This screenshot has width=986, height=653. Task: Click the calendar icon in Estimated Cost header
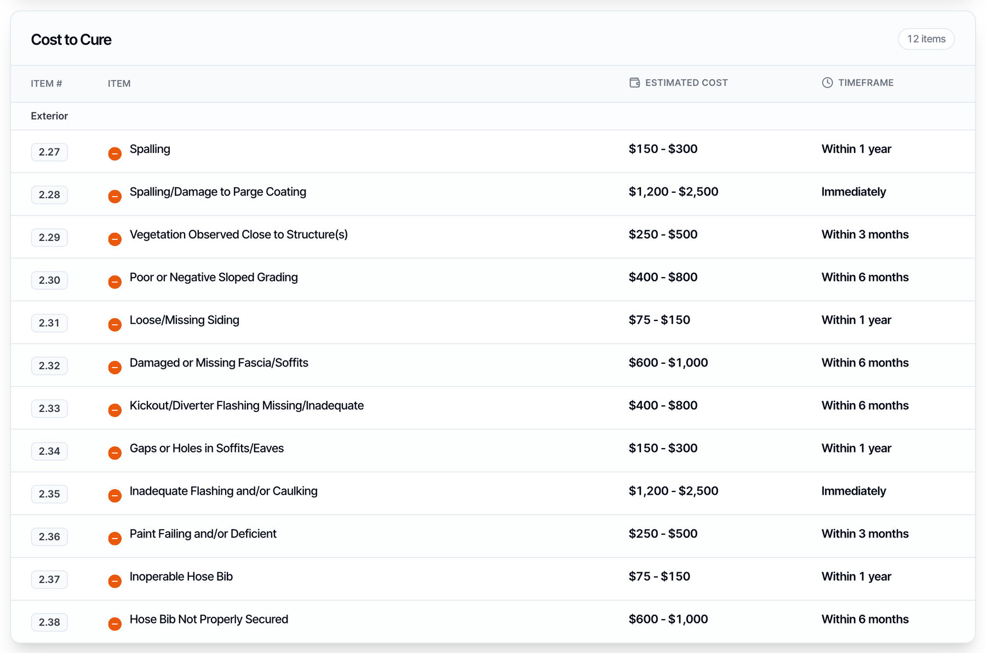tap(634, 83)
